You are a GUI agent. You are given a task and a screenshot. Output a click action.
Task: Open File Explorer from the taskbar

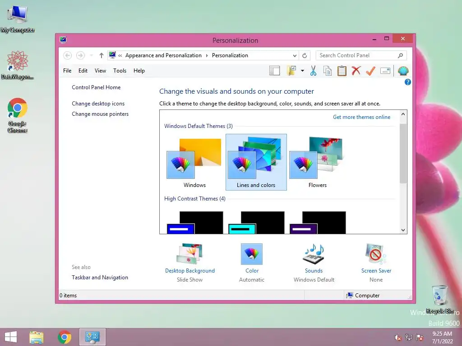coord(36,337)
